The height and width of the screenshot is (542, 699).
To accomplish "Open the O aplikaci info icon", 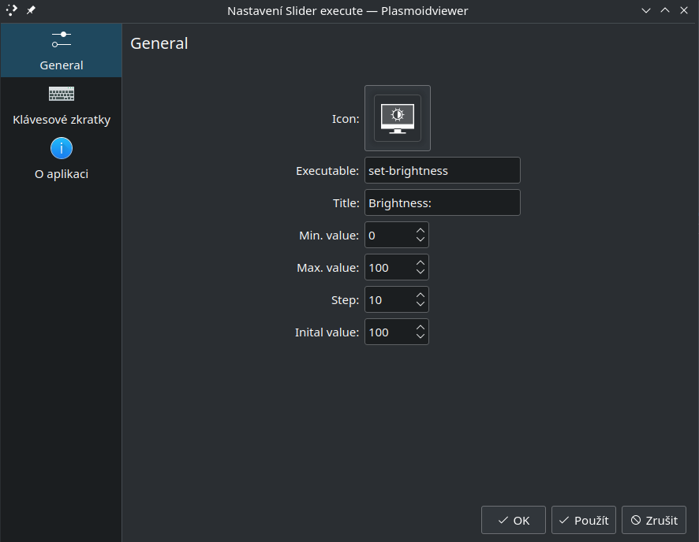I will (x=62, y=148).
